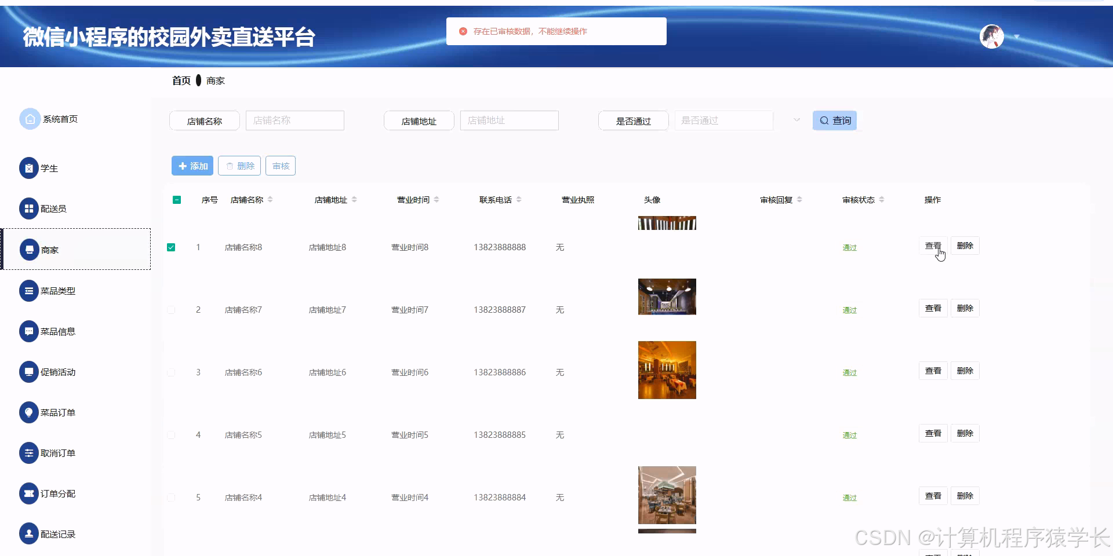
Task: Click 查看 for 店铺名称6
Action: (x=933, y=371)
